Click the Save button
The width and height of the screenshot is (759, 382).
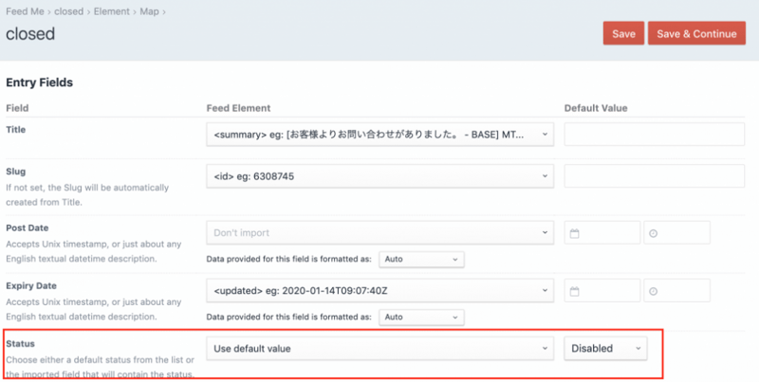[623, 33]
